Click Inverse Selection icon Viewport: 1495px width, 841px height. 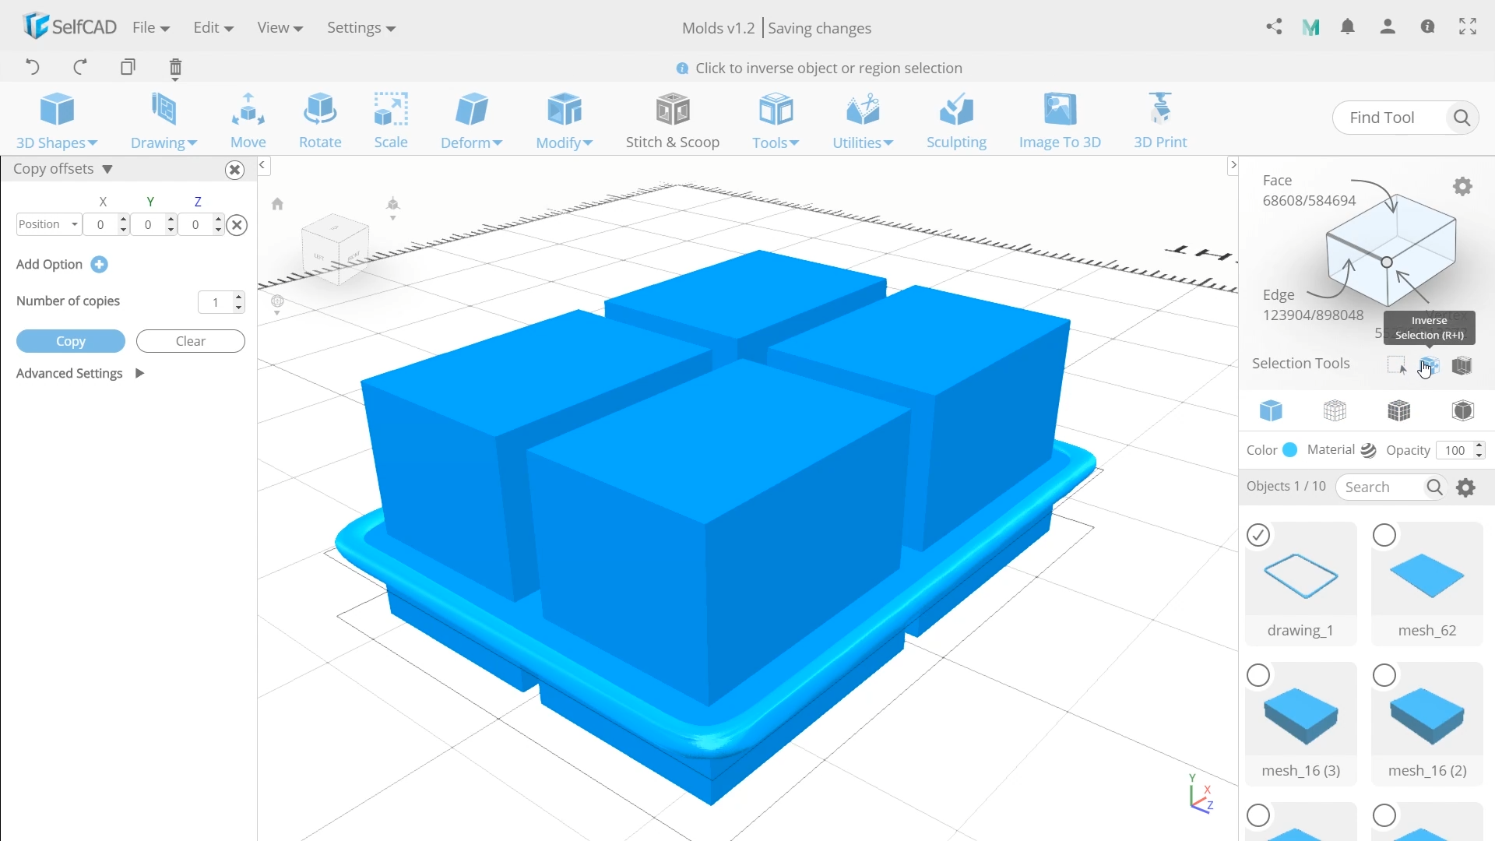[x=1430, y=365]
